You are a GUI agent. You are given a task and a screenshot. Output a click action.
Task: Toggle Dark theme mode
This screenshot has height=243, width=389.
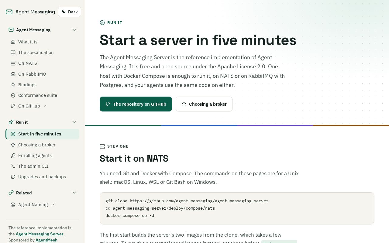tap(70, 12)
